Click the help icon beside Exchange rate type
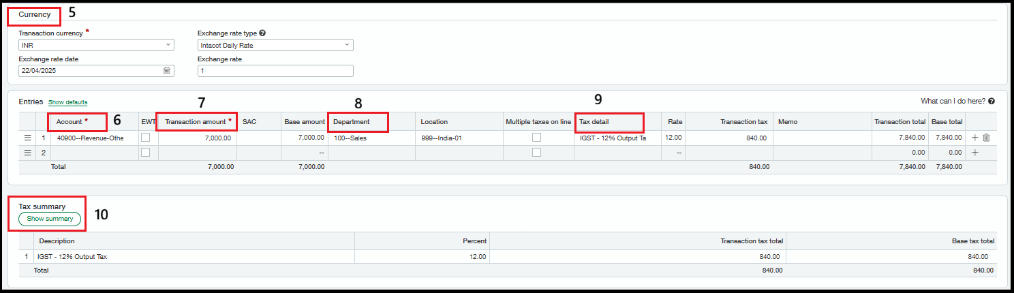This screenshot has height=293, width=1014. pyautogui.click(x=262, y=33)
